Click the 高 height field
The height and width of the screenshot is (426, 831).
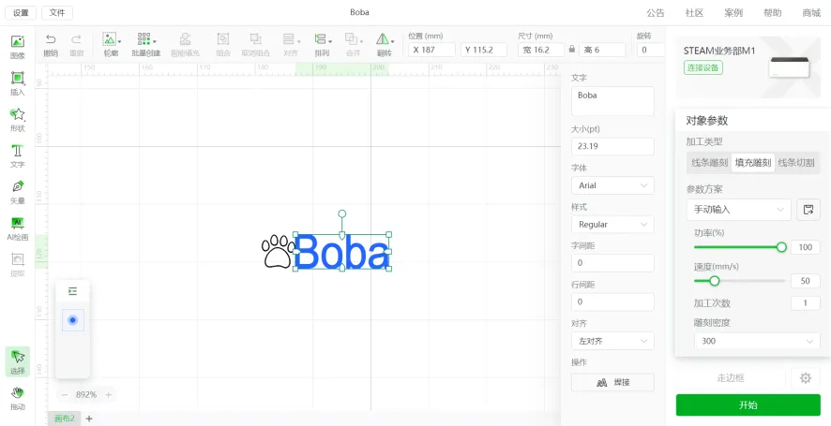[602, 50]
